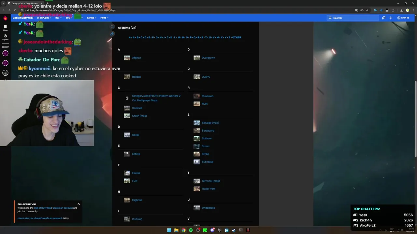Image resolution: width=417 pixels, height=234 pixels.
Task: Open the Crash (map) link
Action: click(139, 116)
